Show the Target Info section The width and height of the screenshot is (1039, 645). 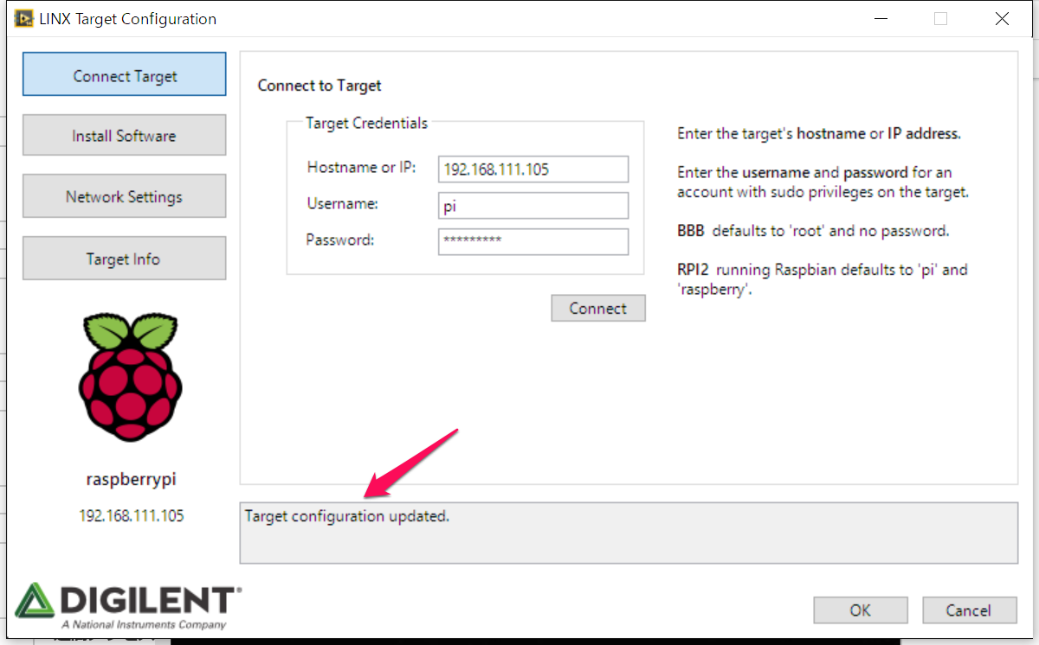point(124,259)
